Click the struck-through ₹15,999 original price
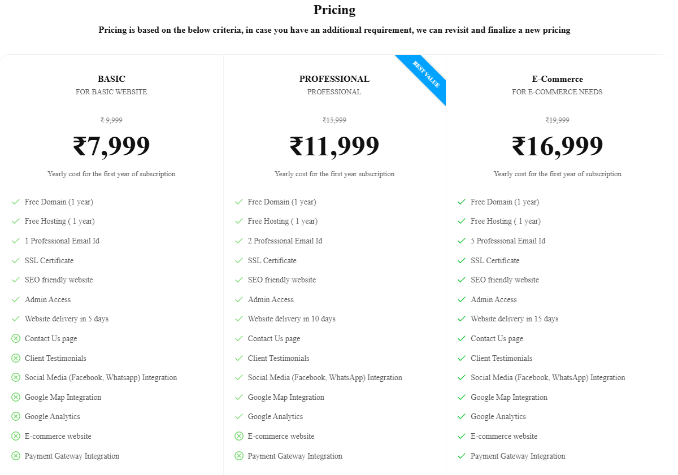This screenshot has height=475, width=678. click(x=334, y=120)
